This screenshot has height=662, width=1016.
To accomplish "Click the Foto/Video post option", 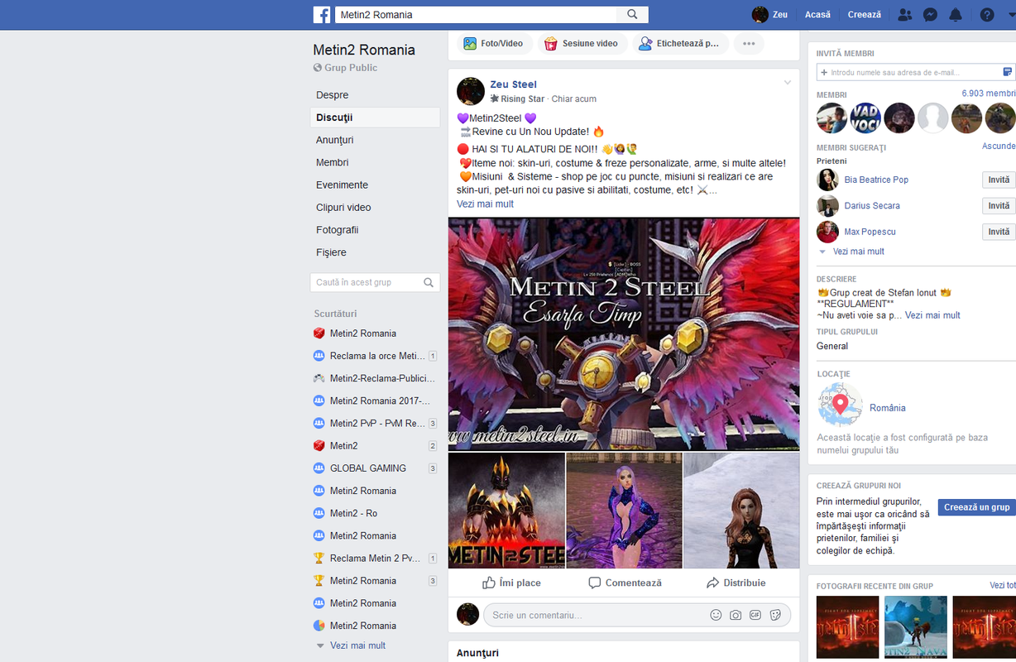I will coord(493,44).
